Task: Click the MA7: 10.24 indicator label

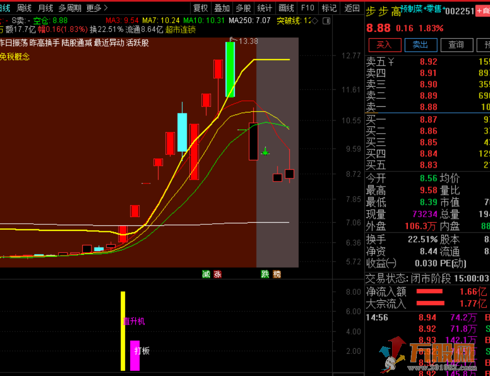Action: pos(161,21)
